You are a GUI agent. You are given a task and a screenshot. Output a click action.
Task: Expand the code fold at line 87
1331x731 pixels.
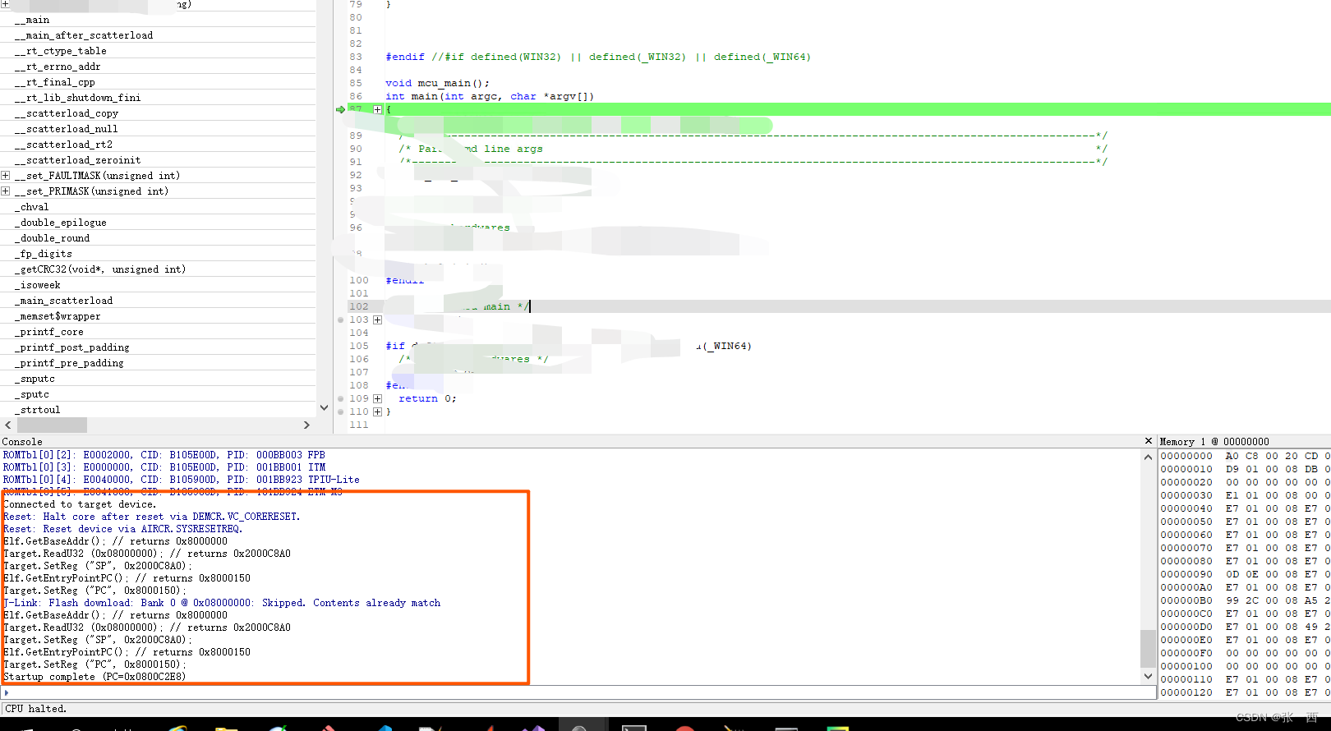pos(377,109)
